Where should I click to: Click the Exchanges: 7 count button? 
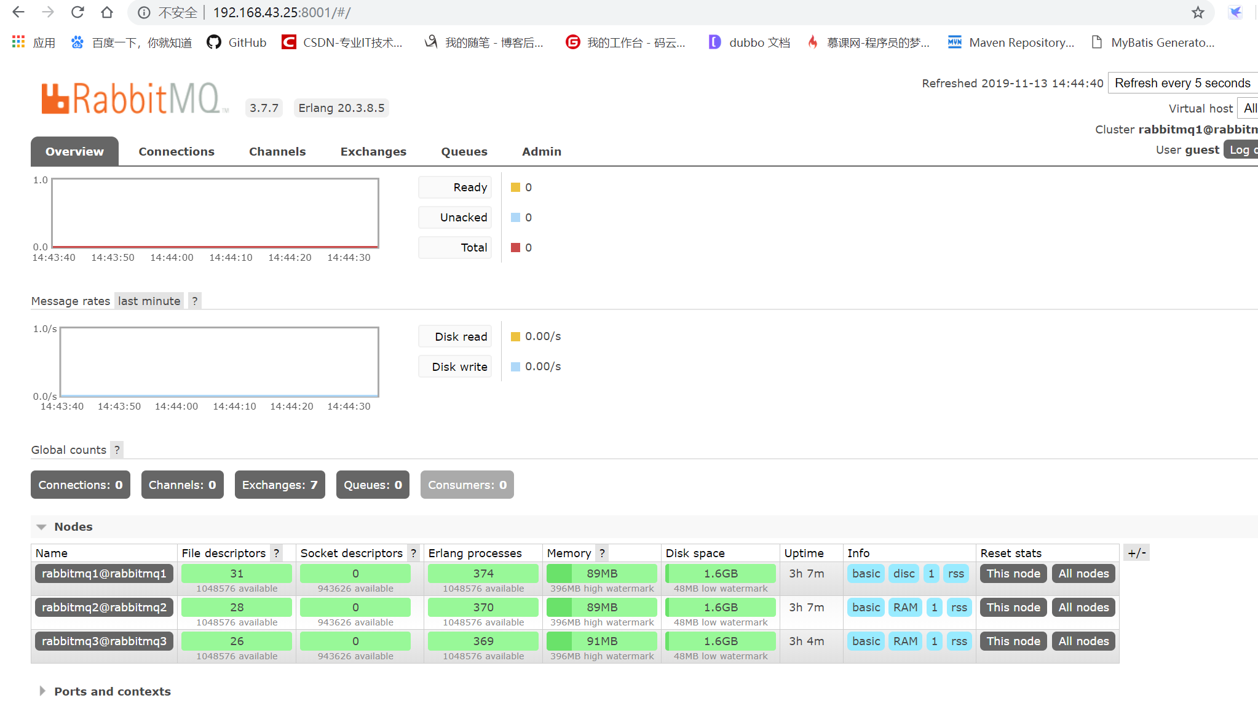(x=280, y=485)
